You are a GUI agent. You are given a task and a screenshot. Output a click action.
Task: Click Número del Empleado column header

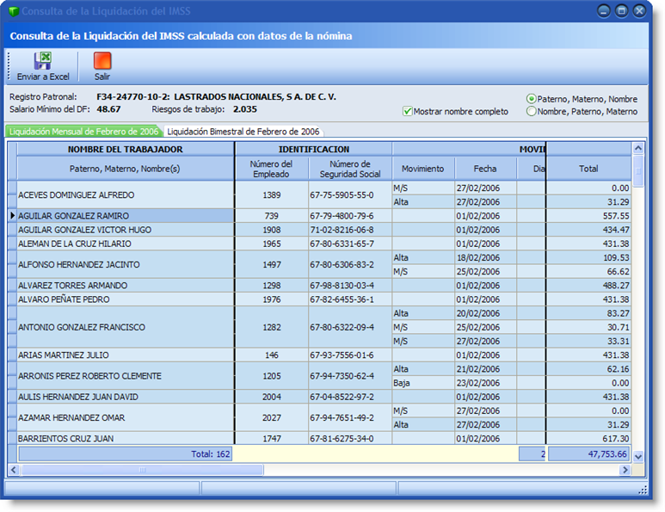click(271, 169)
